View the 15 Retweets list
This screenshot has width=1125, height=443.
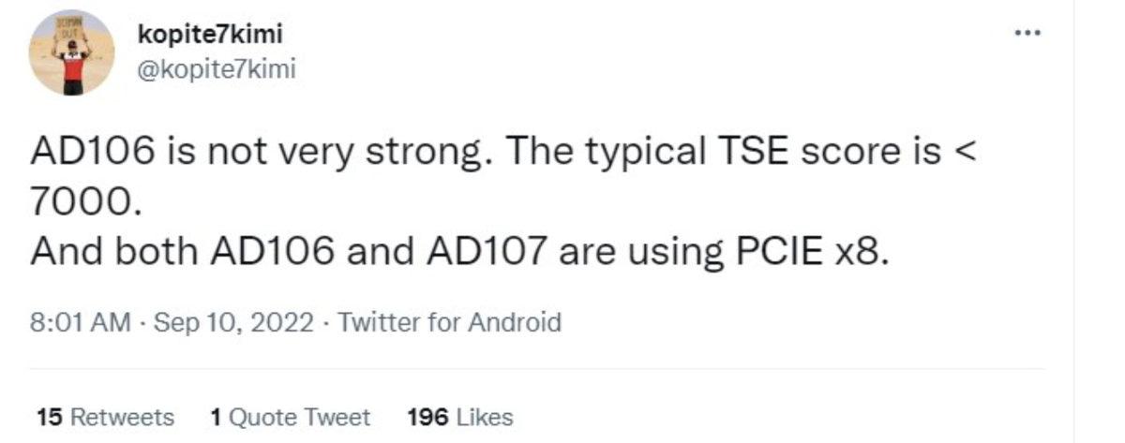pyautogui.click(x=104, y=417)
